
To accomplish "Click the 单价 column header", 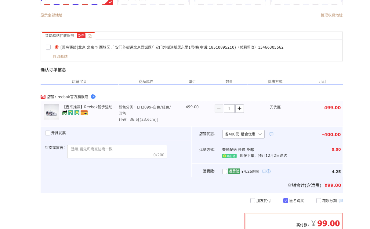I will [192, 82].
